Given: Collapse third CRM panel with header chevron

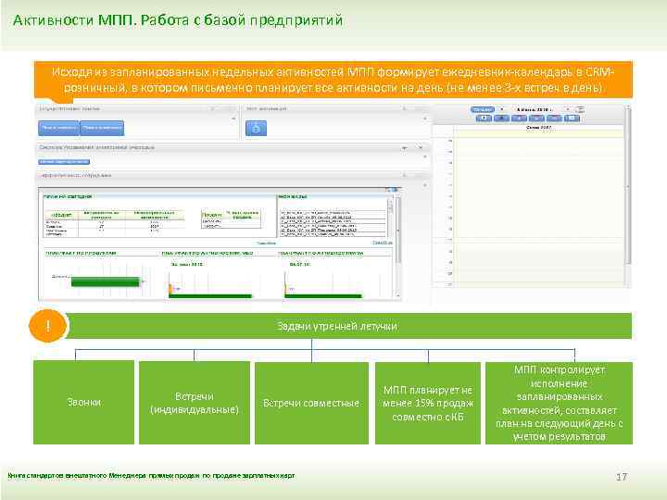Looking at the screenshot, I should pos(420,147).
